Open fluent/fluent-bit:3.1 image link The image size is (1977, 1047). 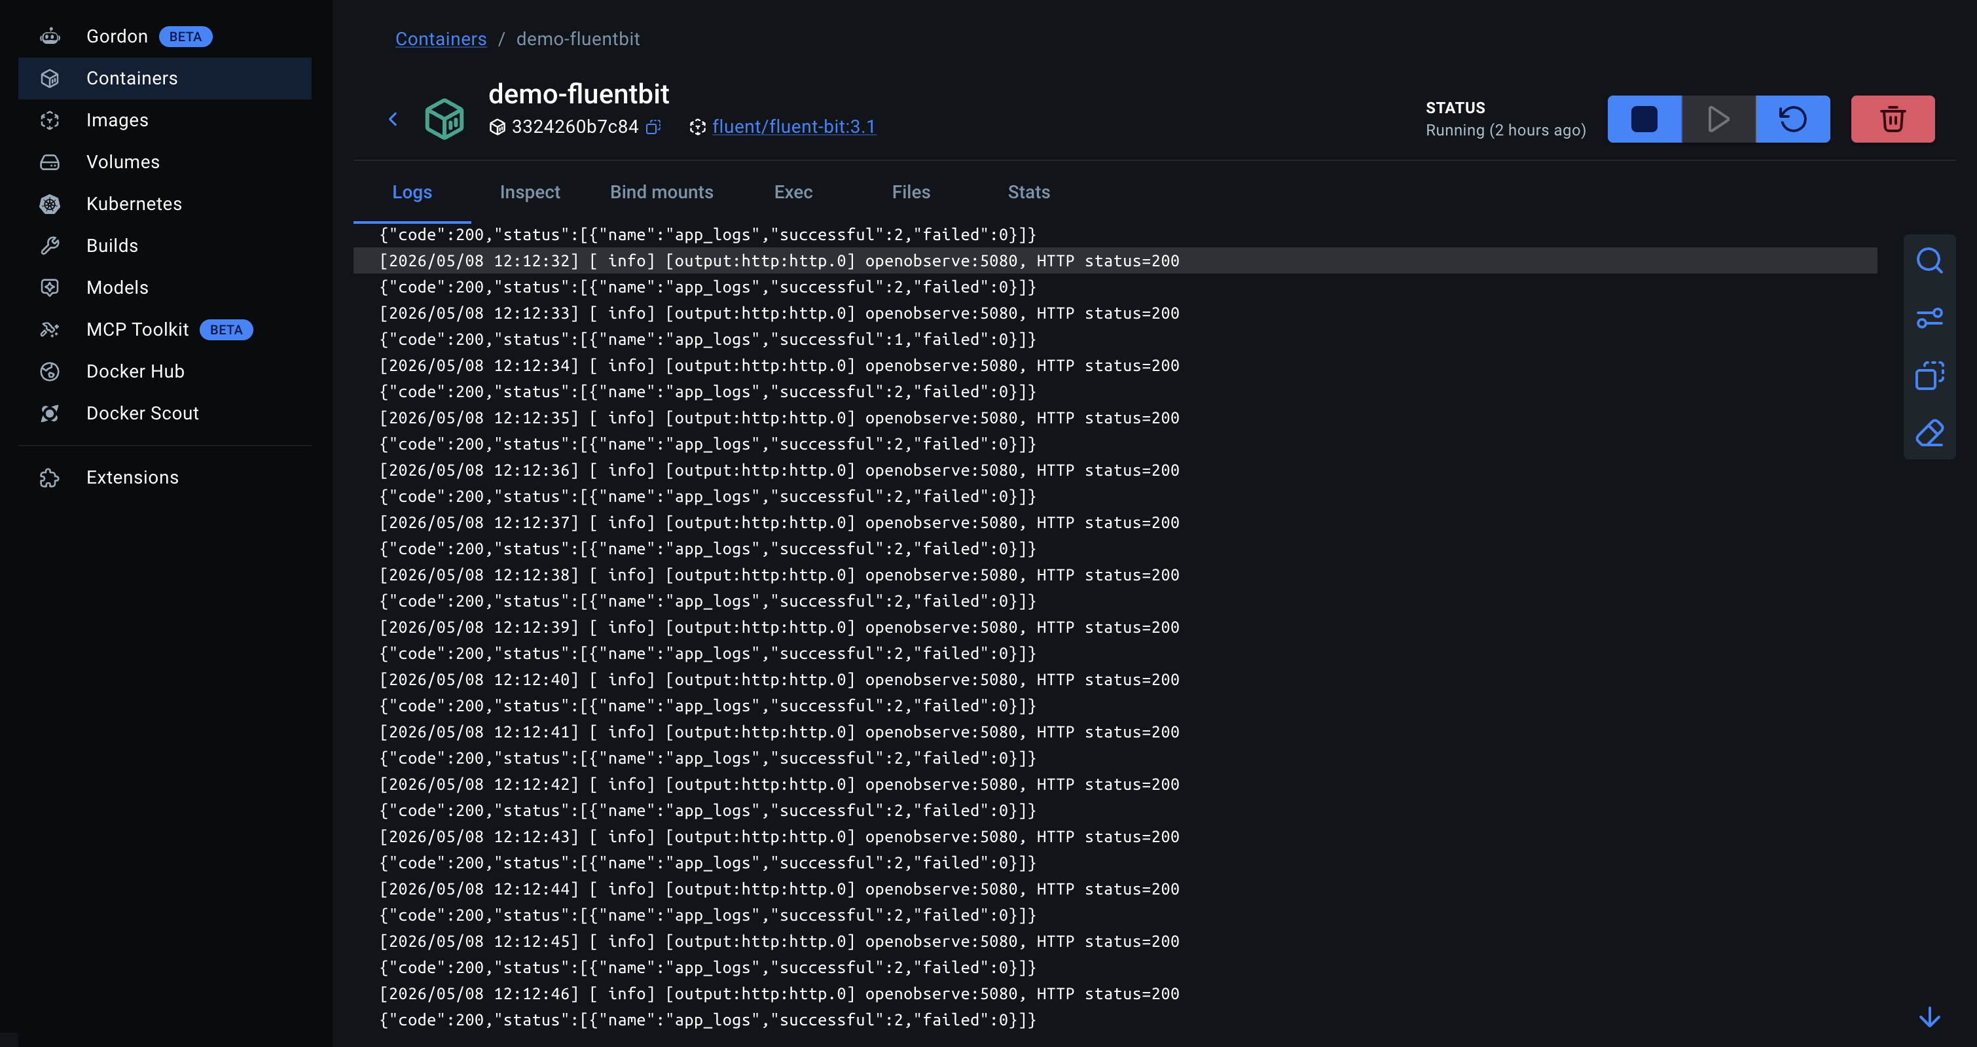(x=793, y=126)
